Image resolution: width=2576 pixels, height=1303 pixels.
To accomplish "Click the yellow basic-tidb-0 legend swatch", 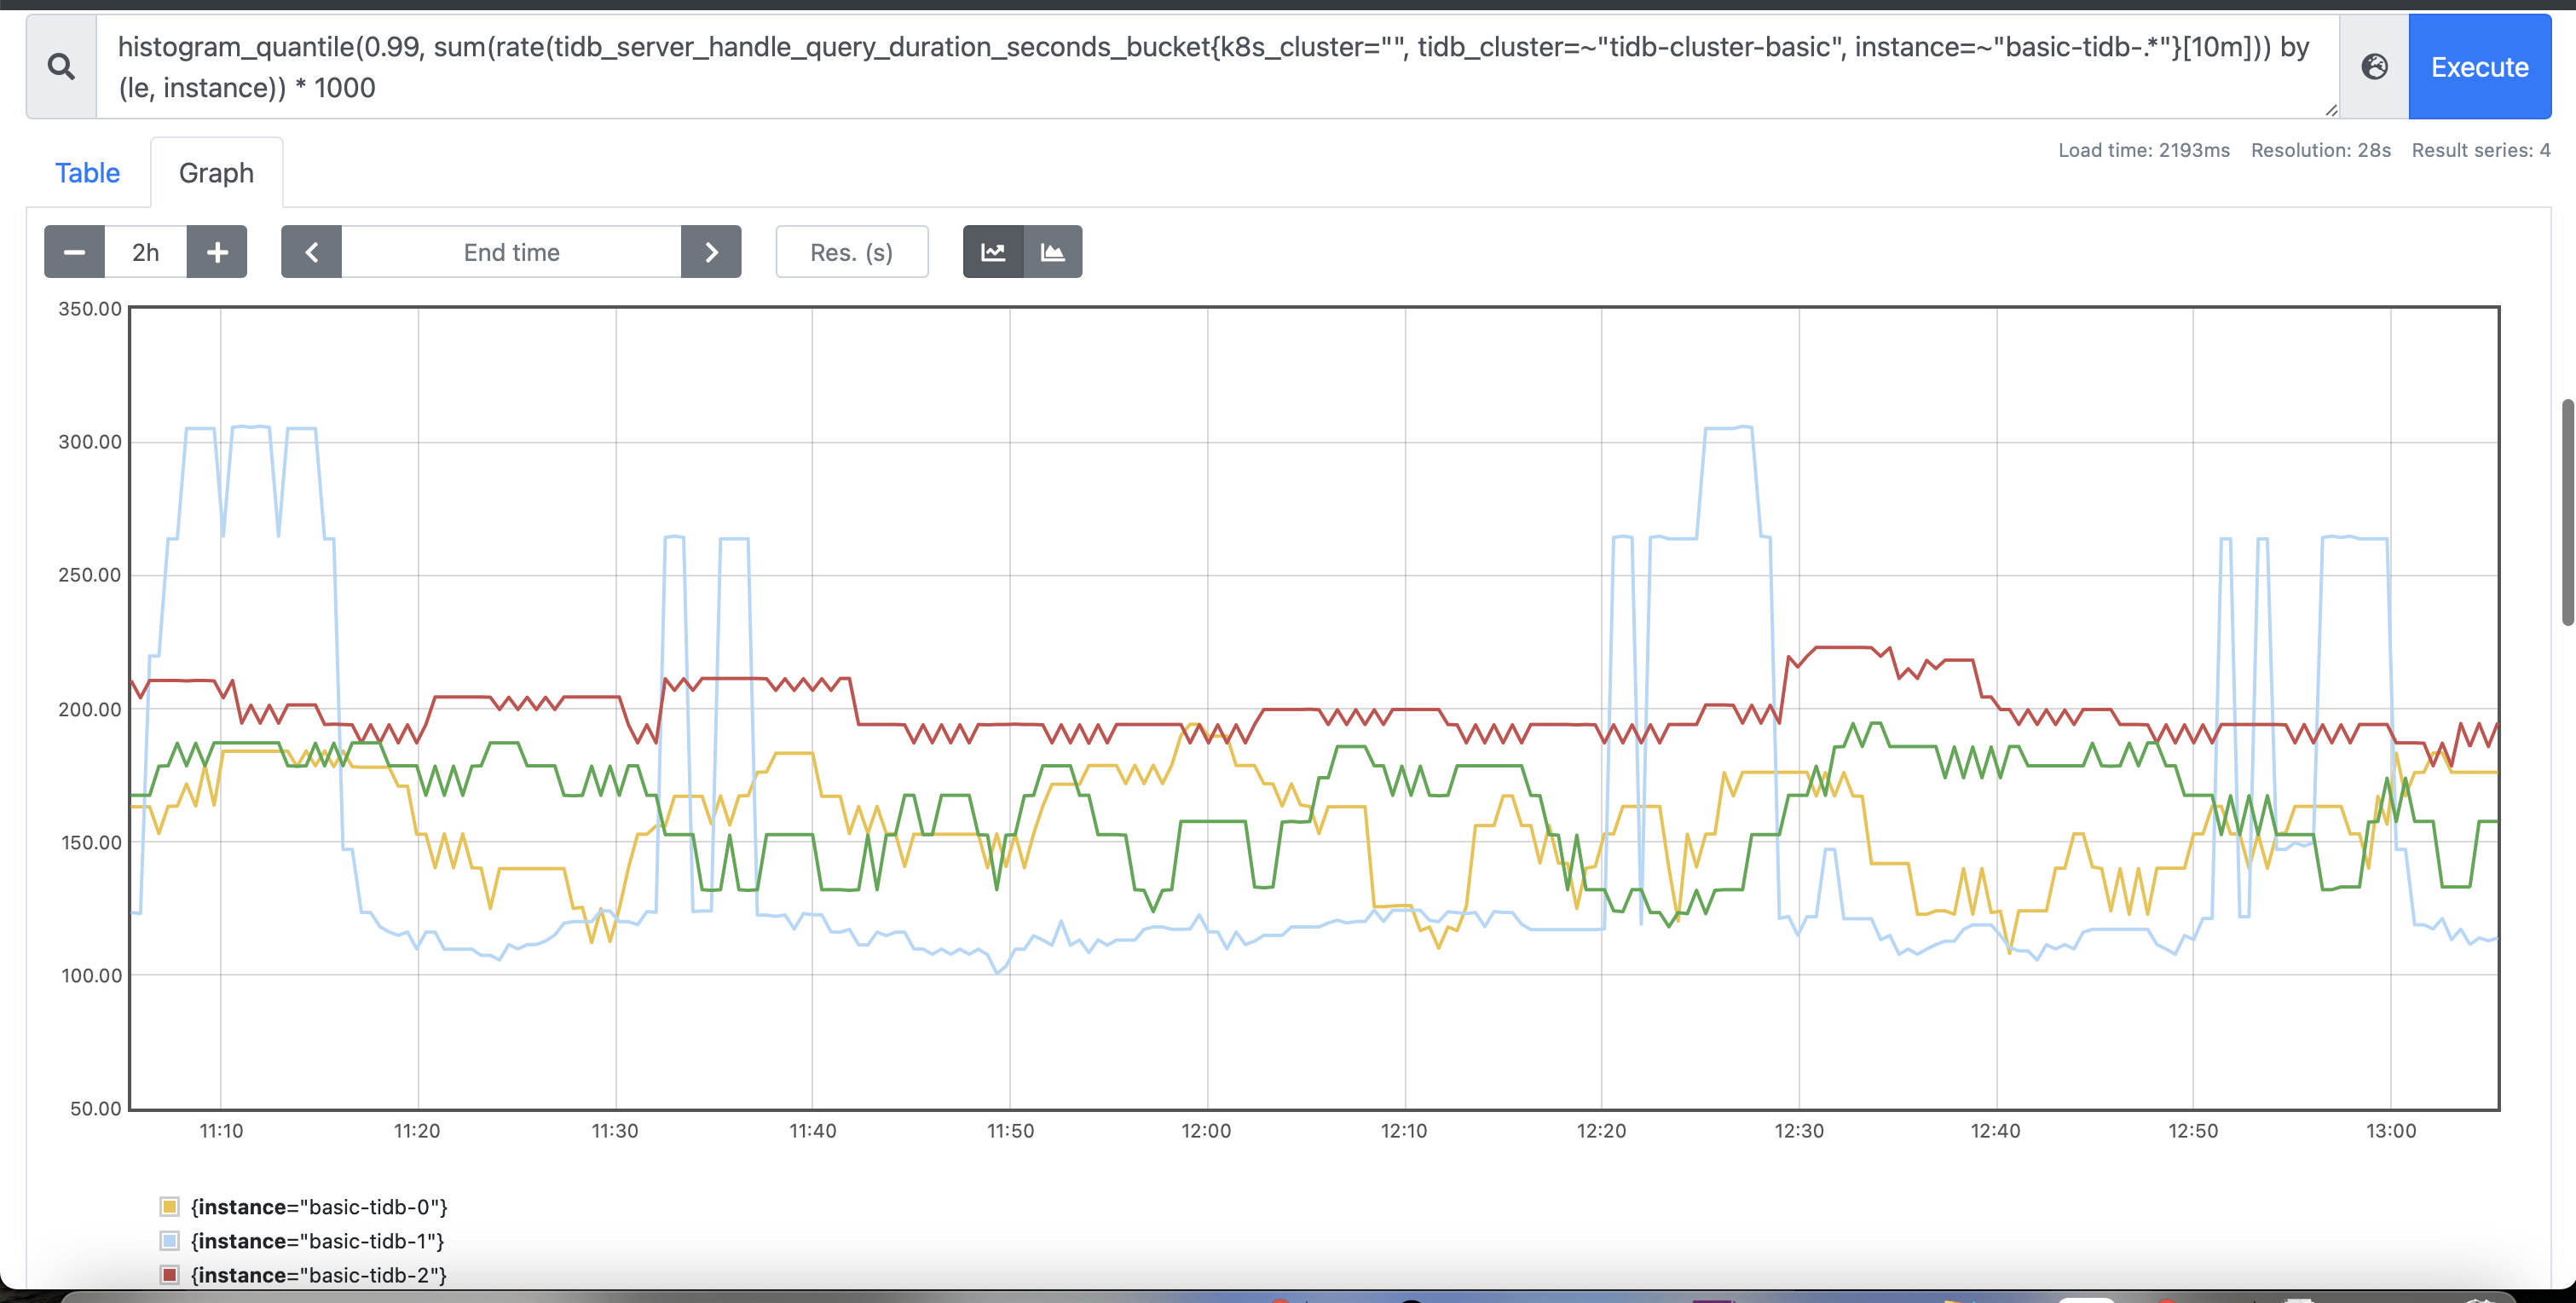I will point(170,1206).
